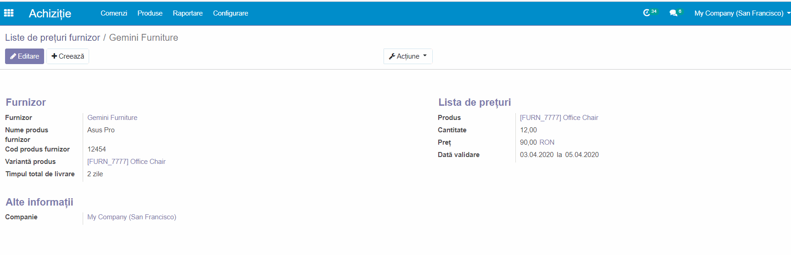The width and height of the screenshot is (791, 255).
Task: Click the Timpul total de livrare label
Action: pyautogui.click(x=40, y=174)
